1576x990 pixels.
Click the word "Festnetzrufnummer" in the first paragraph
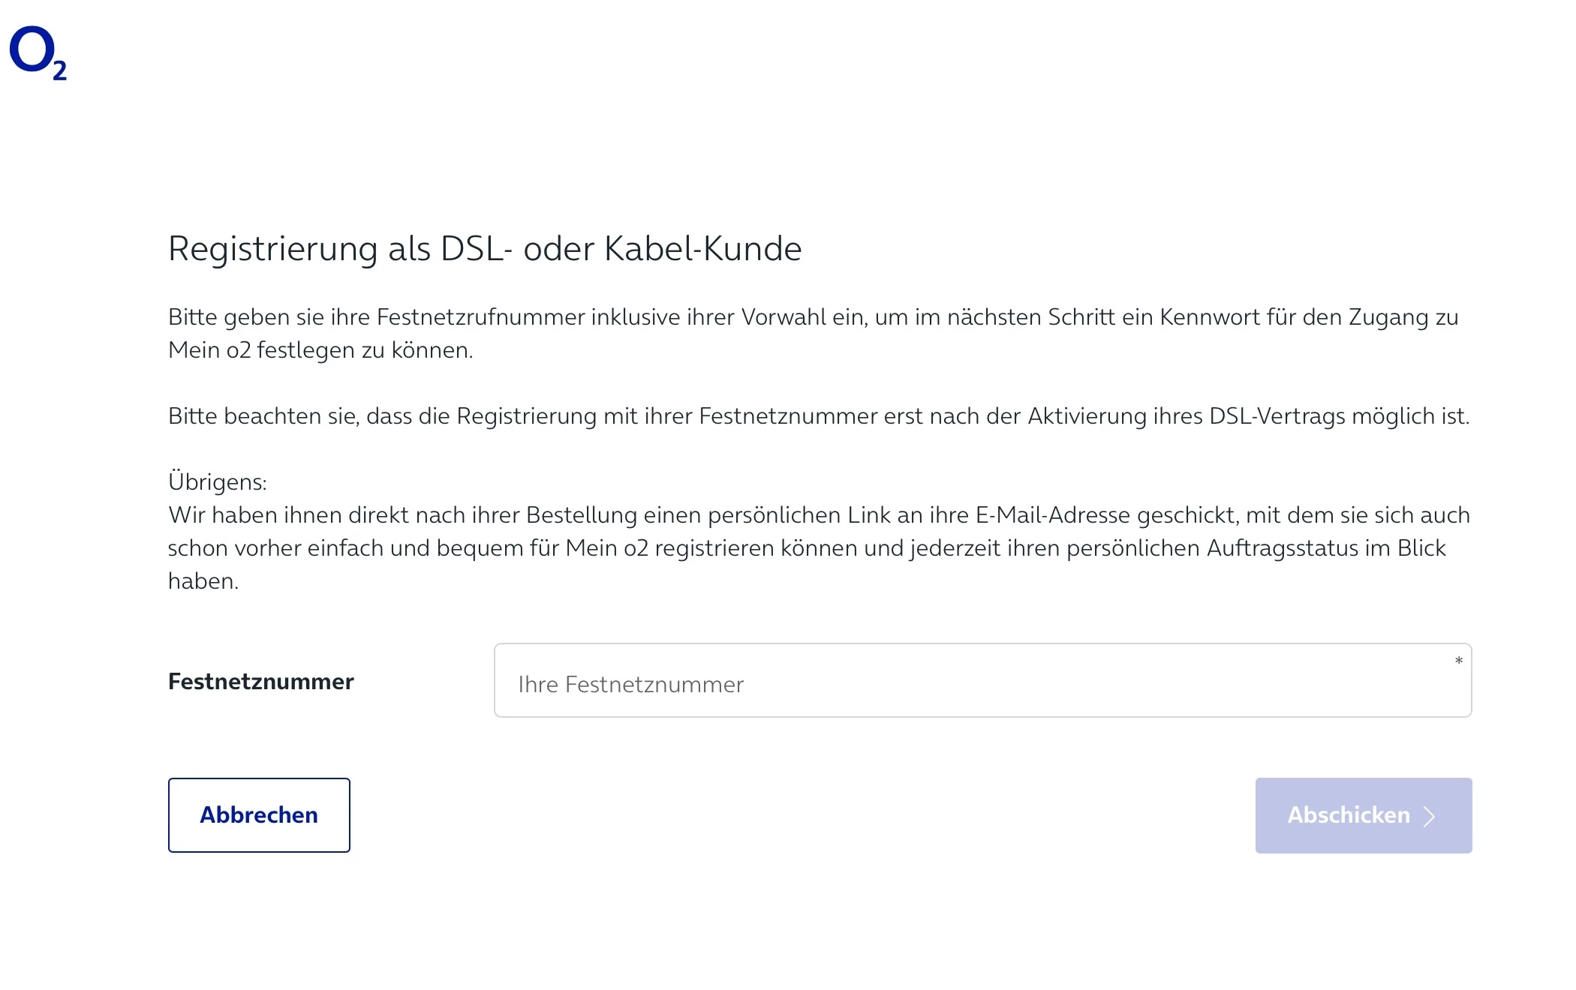coord(480,317)
